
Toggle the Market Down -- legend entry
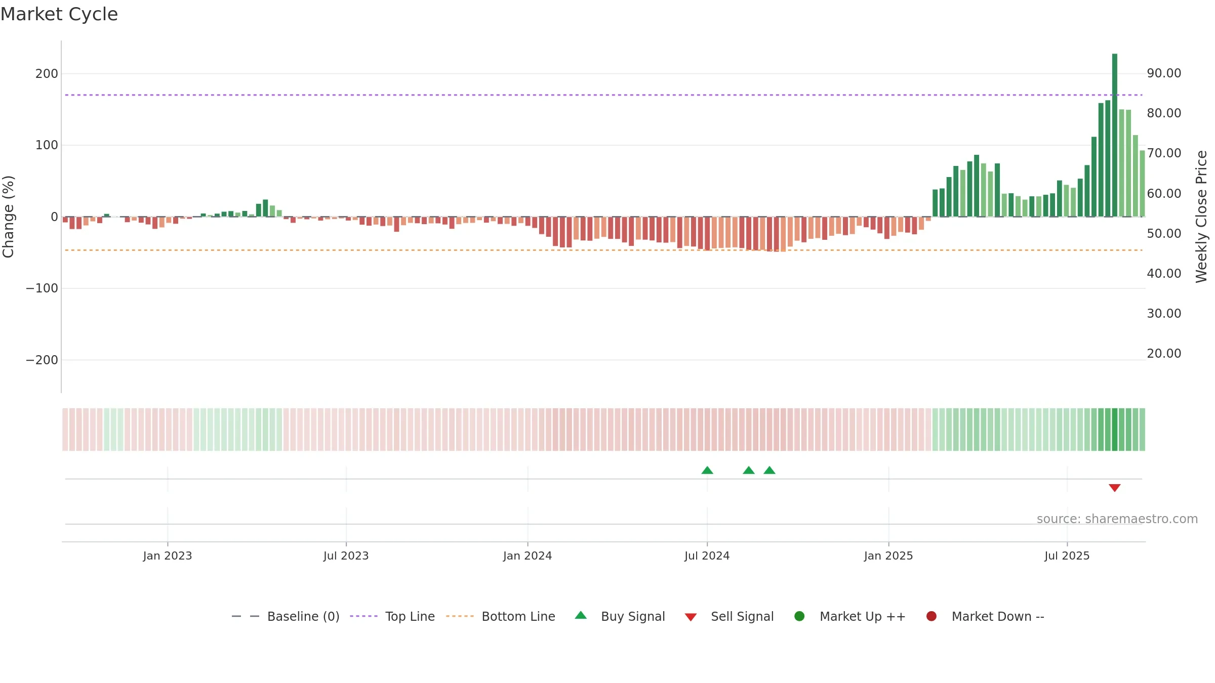click(985, 616)
